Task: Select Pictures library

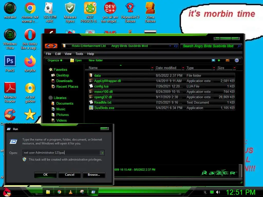Action: pyautogui.click(x=63, y=115)
